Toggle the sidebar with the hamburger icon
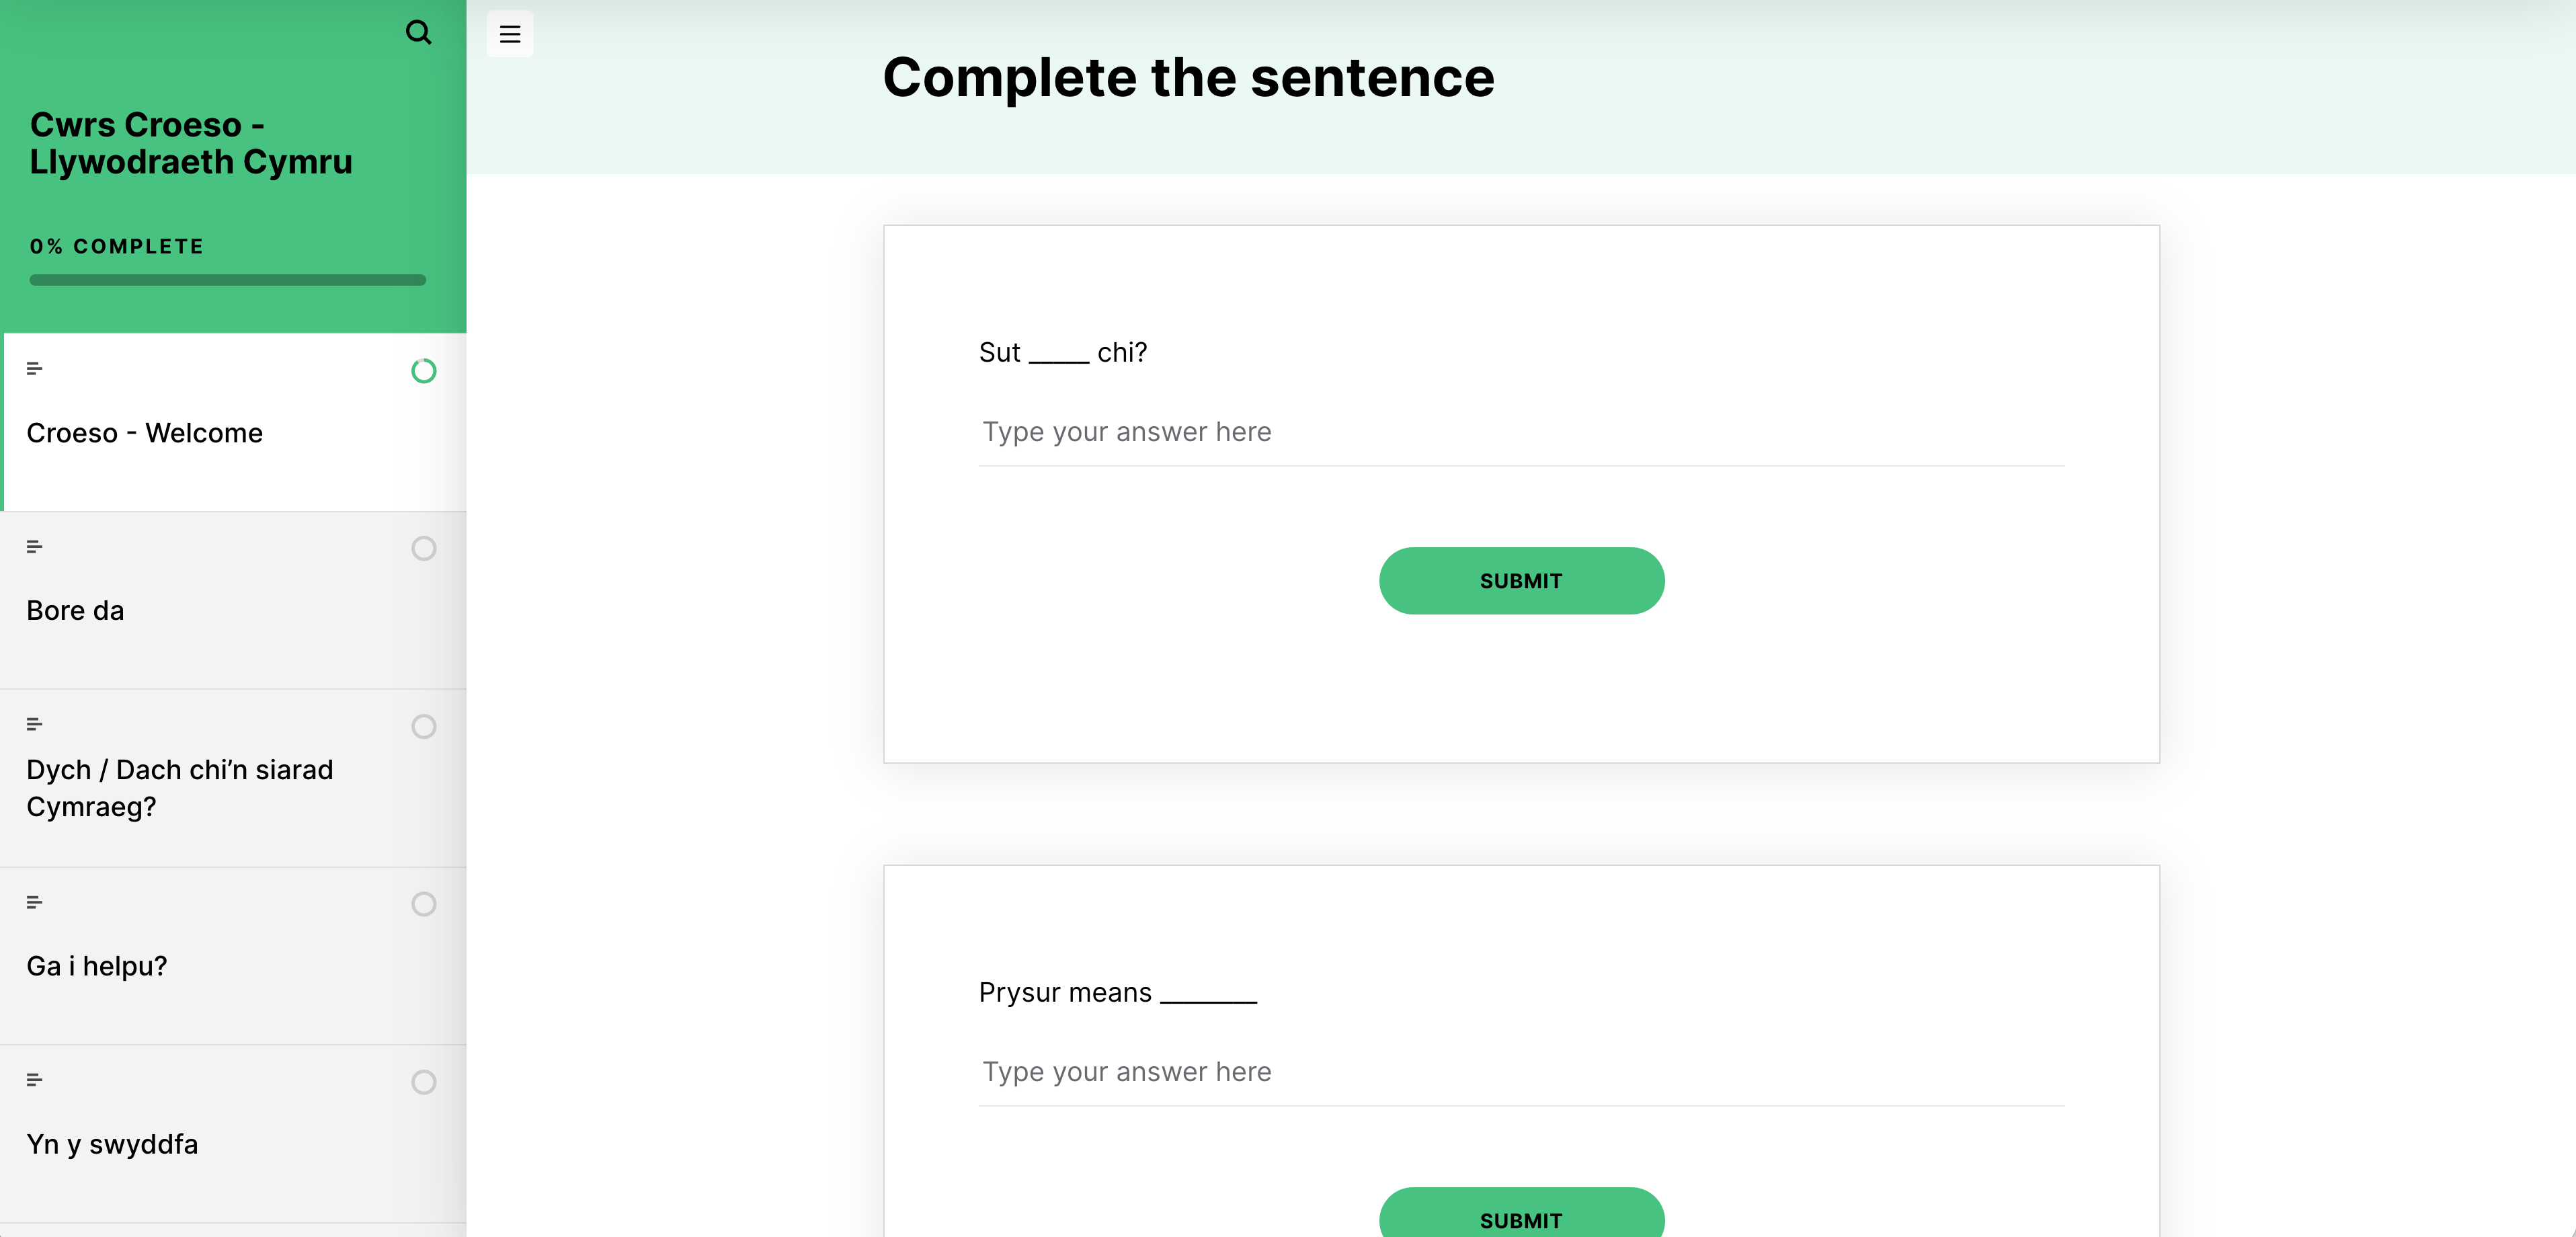The image size is (2576, 1237). (x=510, y=34)
